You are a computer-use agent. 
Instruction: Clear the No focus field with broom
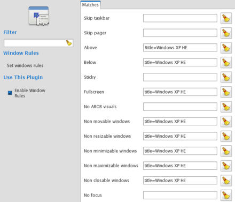(x=226, y=195)
